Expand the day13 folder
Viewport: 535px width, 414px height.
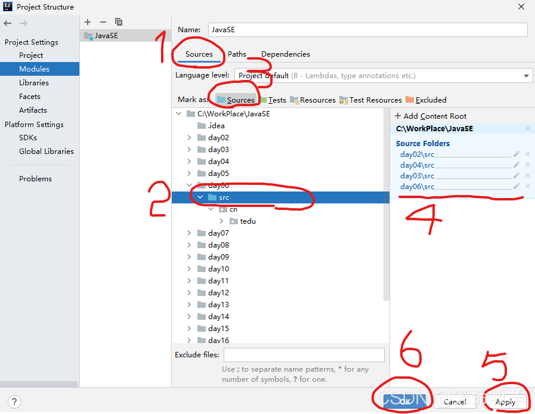click(x=189, y=305)
